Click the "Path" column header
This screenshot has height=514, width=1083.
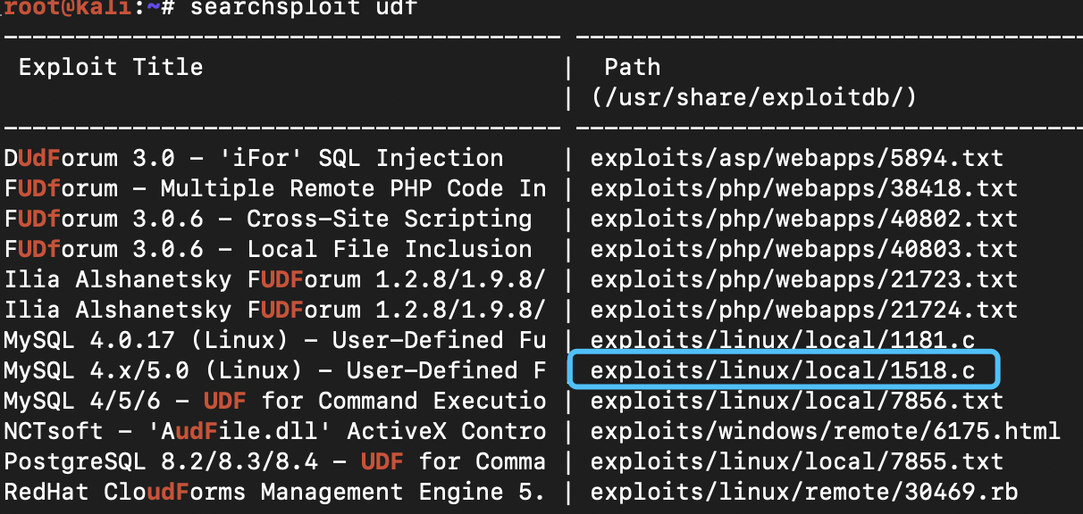tap(633, 67)
